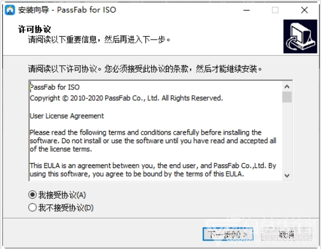Click the paragraph starting 'This EULA is an agreement'
322x249 pixels.
tap(153, 170)
